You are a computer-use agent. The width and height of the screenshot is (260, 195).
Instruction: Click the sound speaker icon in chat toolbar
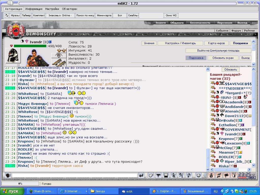click(x=189, y=175)
